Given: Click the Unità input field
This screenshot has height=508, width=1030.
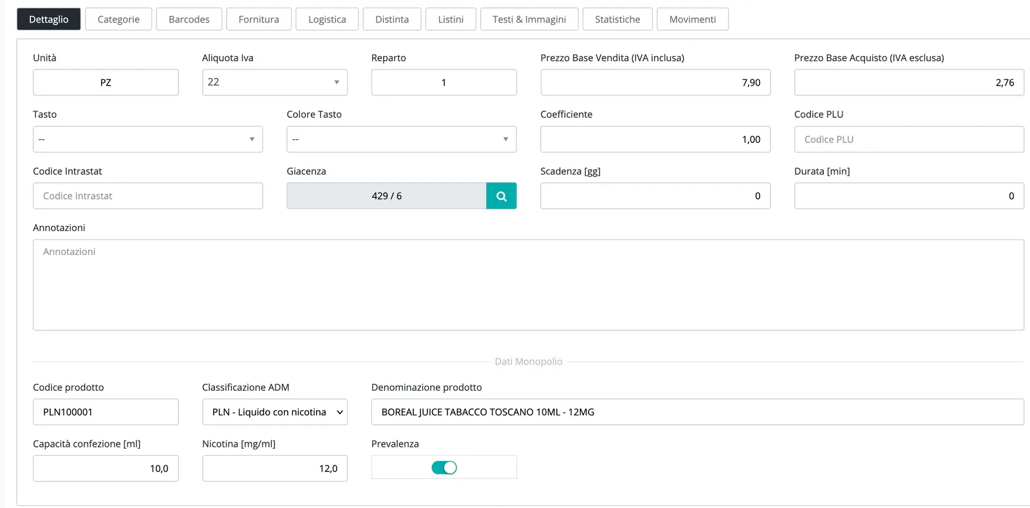Looking at the screenshot, I should coord(106,82).
